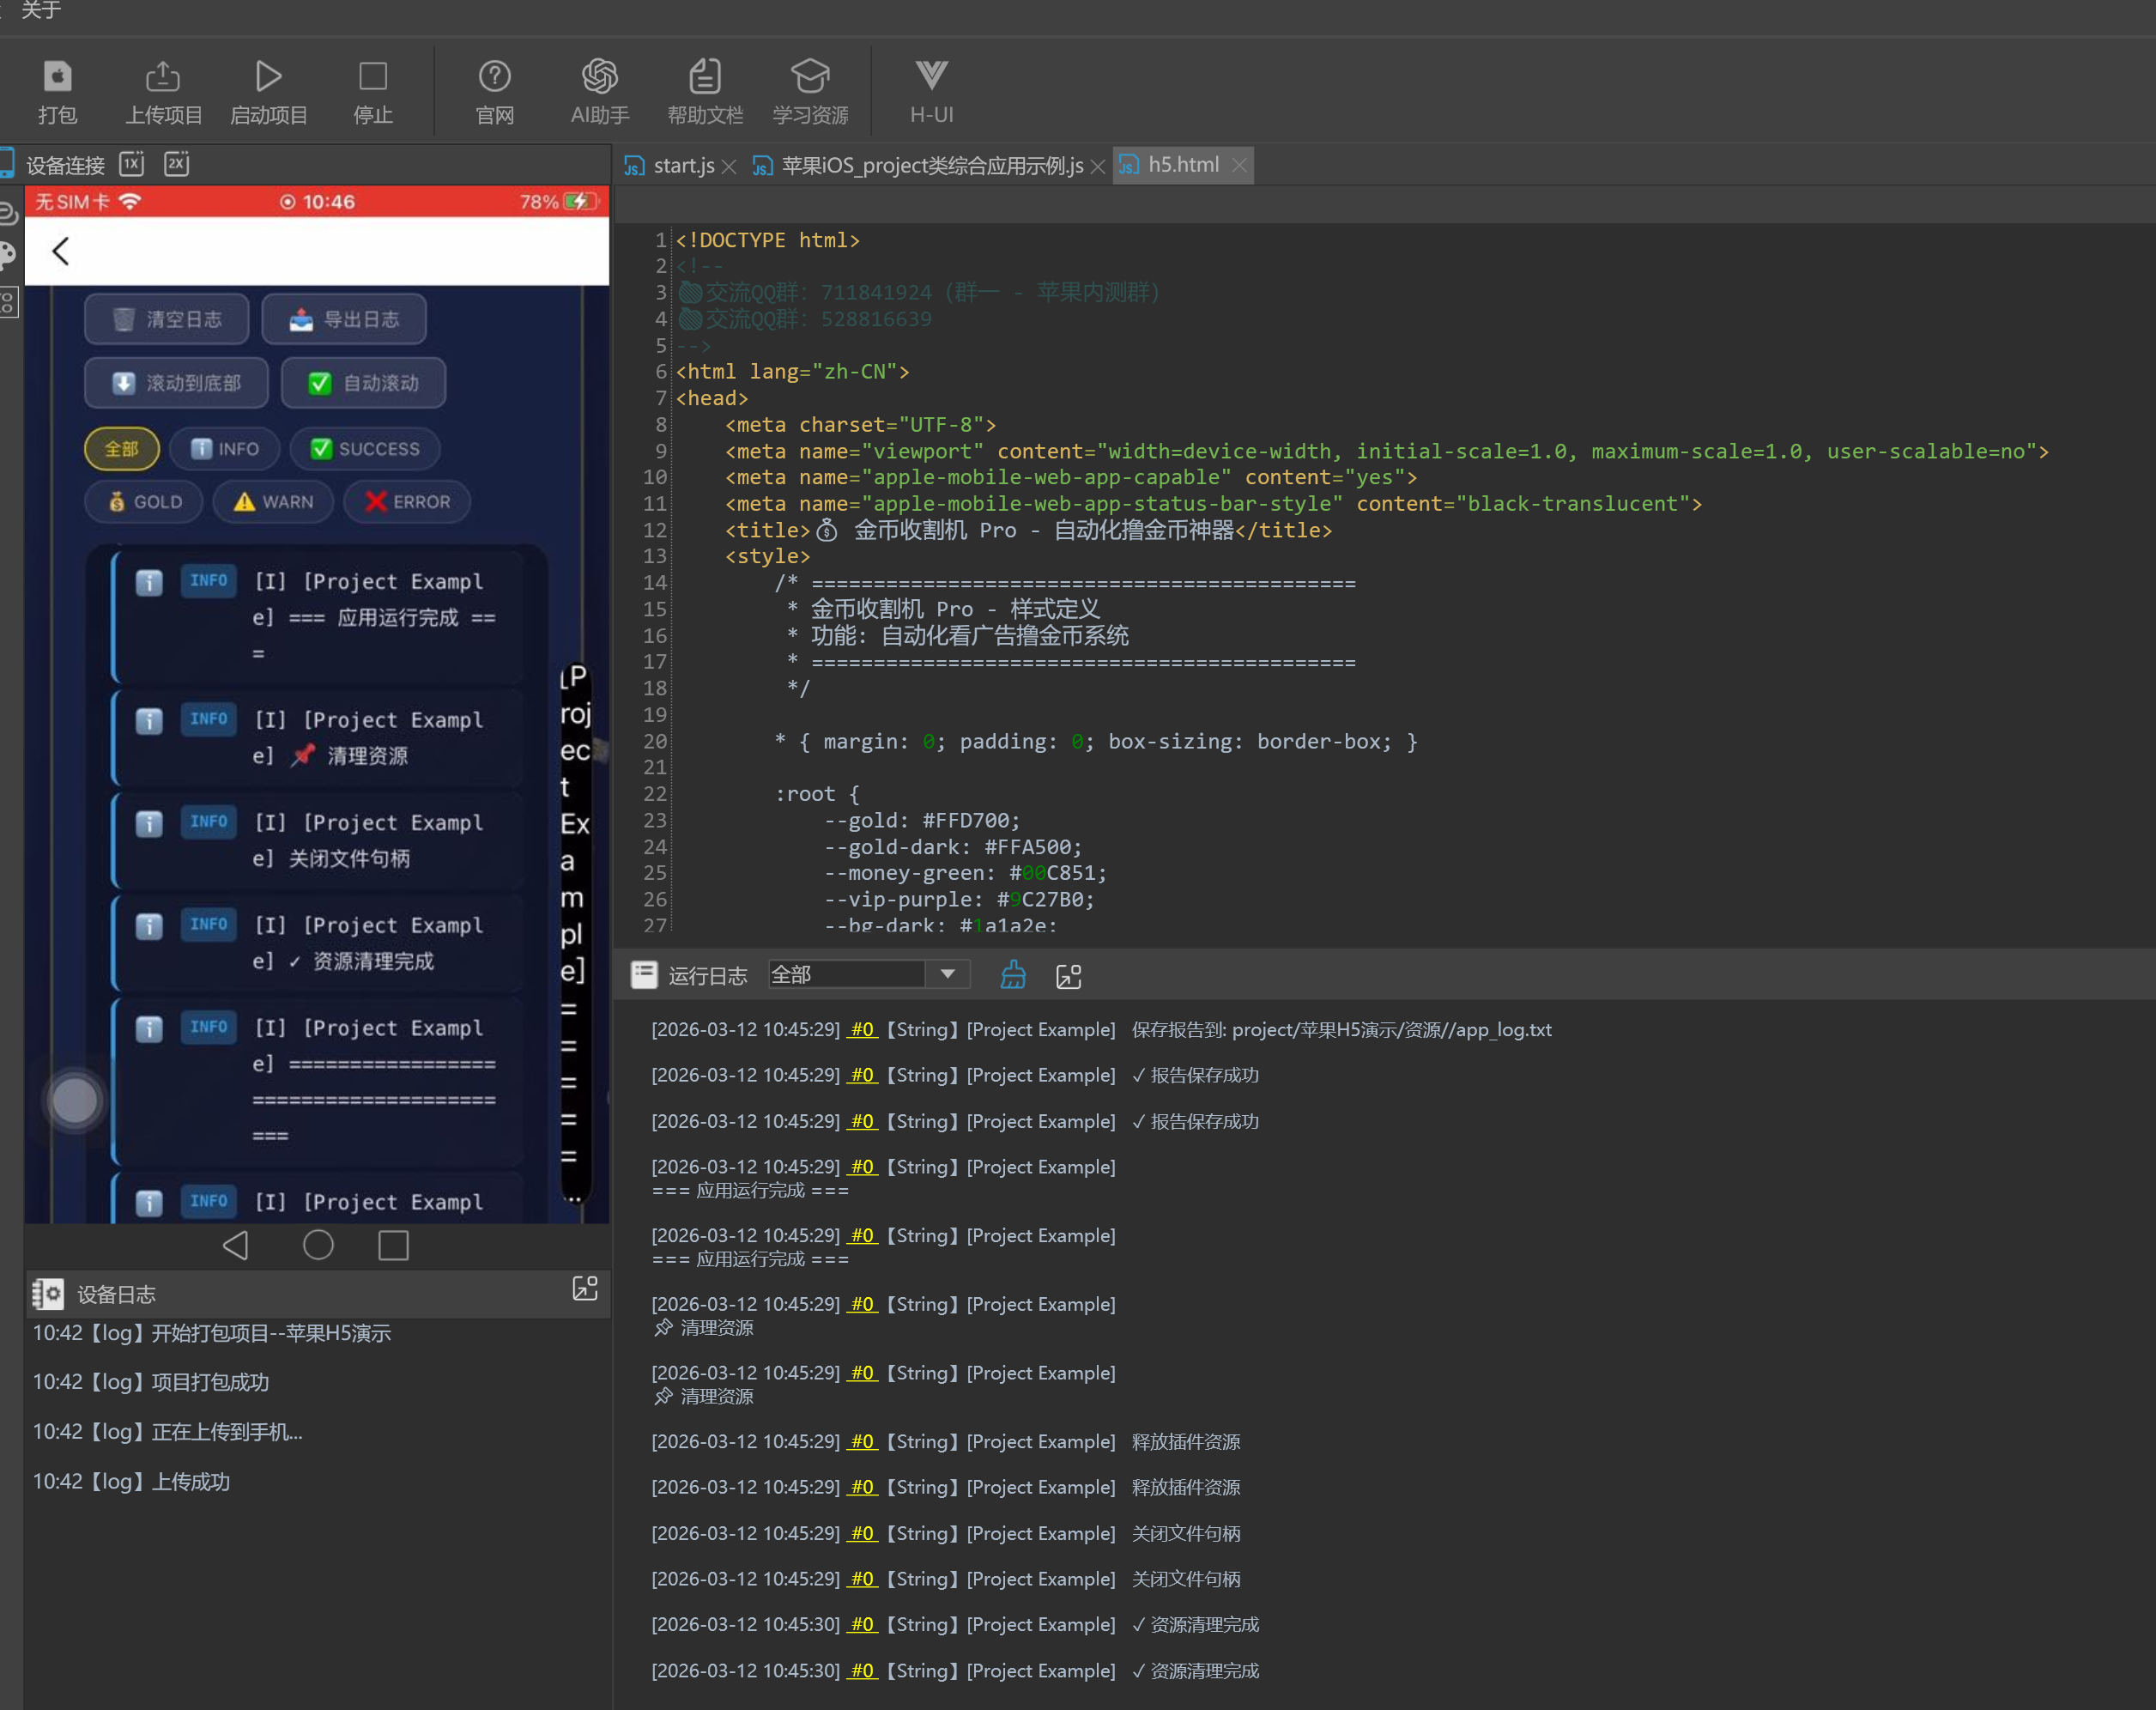This screenshot has height=1710, width=2156.
Task: Pop out the run log panel
Action: click(x=1069, y=976)
